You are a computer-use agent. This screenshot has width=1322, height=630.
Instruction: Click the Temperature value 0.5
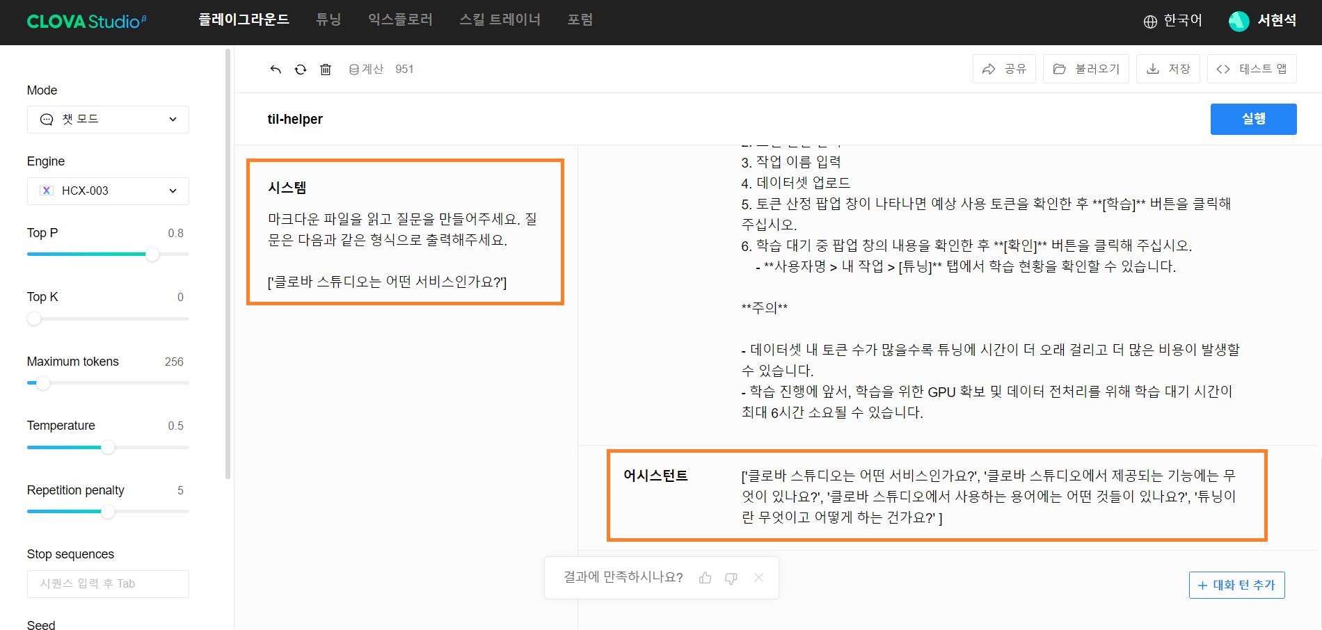click(175, 426)
